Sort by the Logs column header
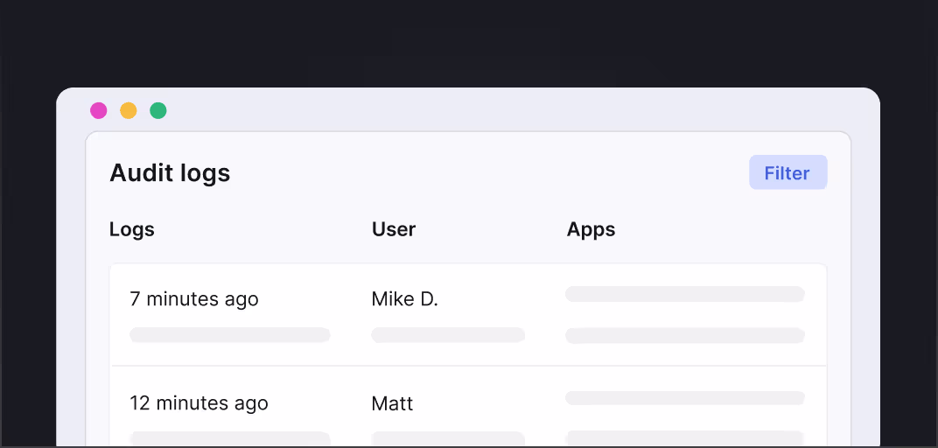The height and width of the screenshot is (448, 938). pos(132,229)
